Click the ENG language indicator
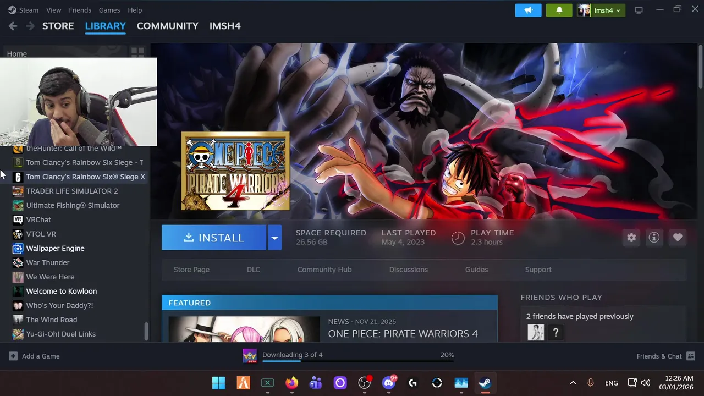Viewport: 704px width, 396px height. click(612, 383)
